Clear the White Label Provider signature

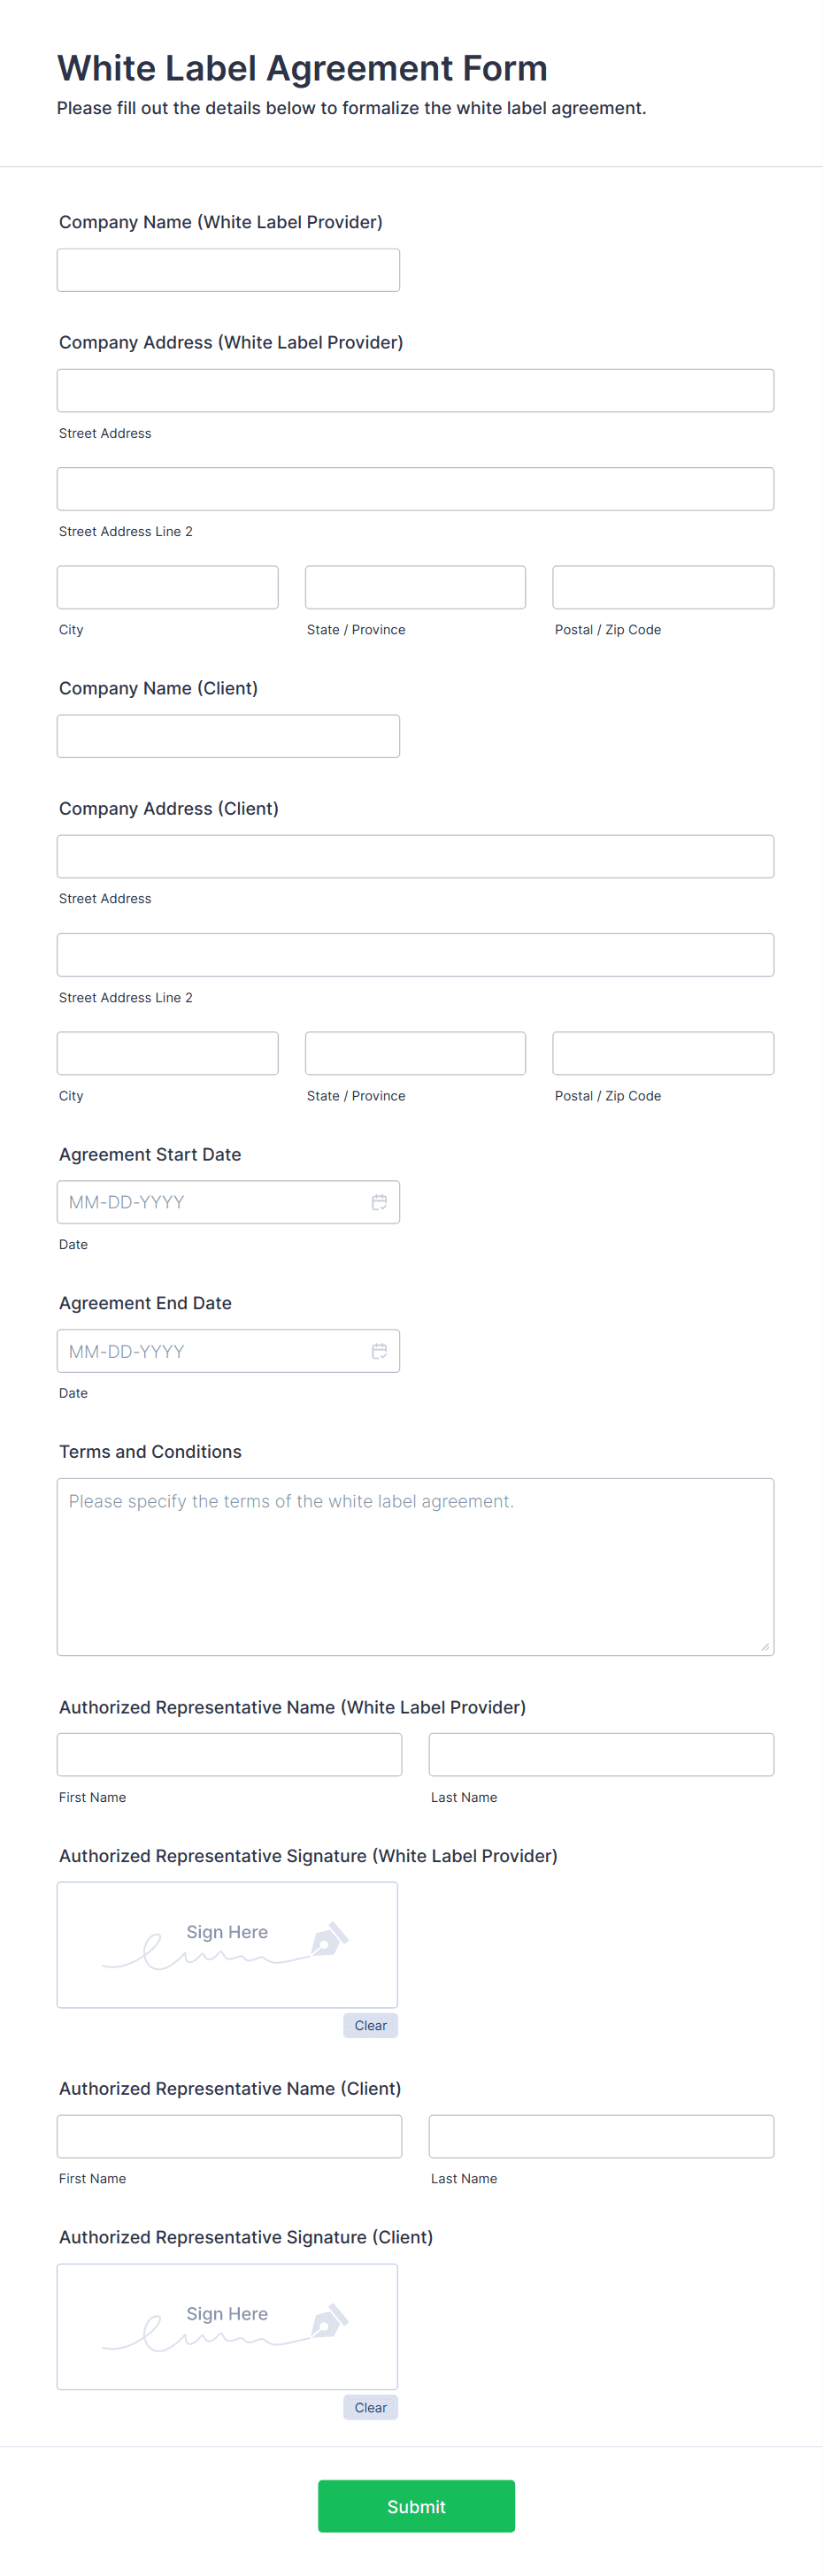click(370, 2025)
